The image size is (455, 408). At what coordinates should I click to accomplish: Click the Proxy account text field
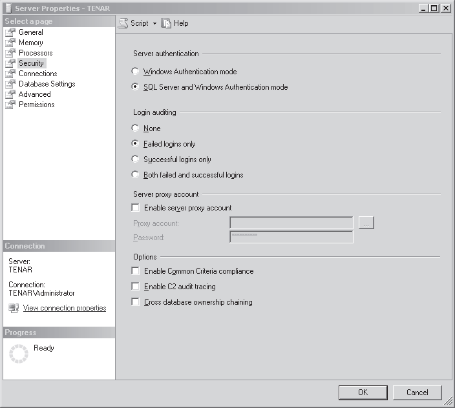[x=291, y=223]
